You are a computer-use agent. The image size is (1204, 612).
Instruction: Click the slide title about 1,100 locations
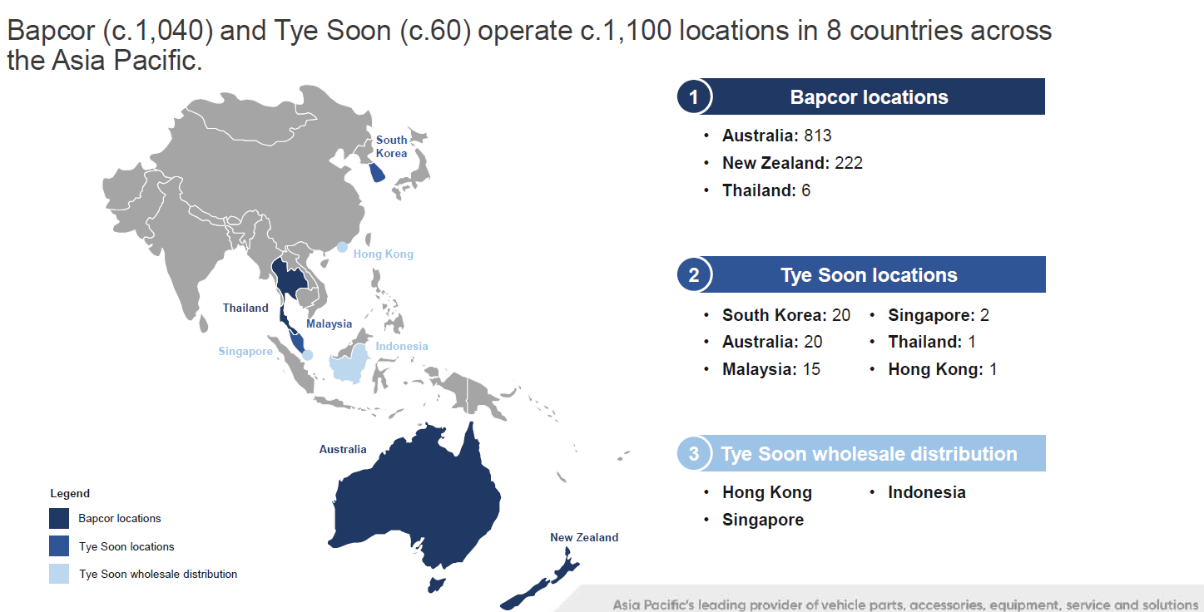point(529,46)
